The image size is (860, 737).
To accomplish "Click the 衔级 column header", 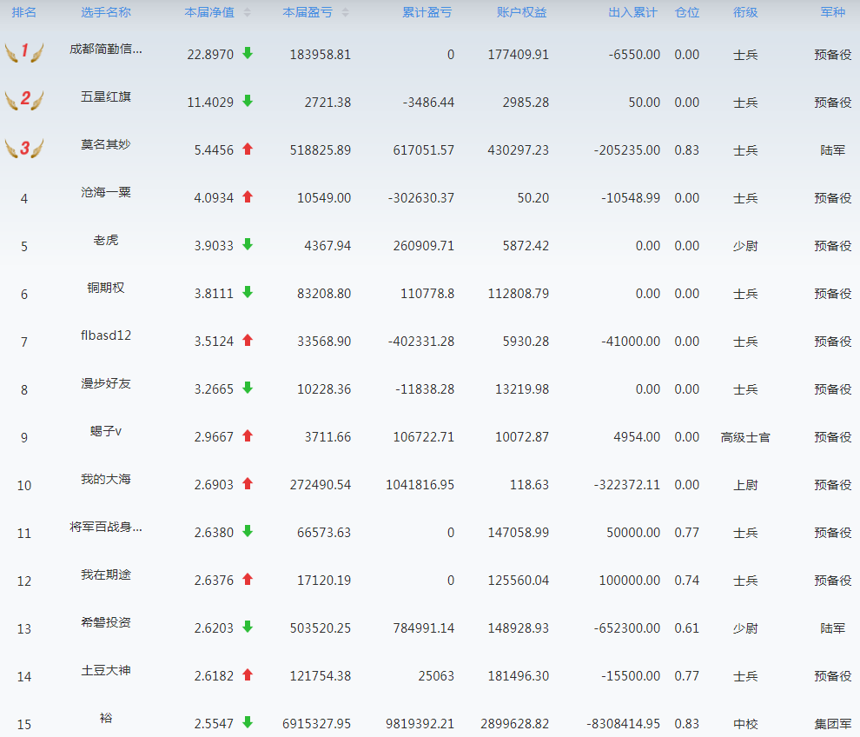I will 745,12.
